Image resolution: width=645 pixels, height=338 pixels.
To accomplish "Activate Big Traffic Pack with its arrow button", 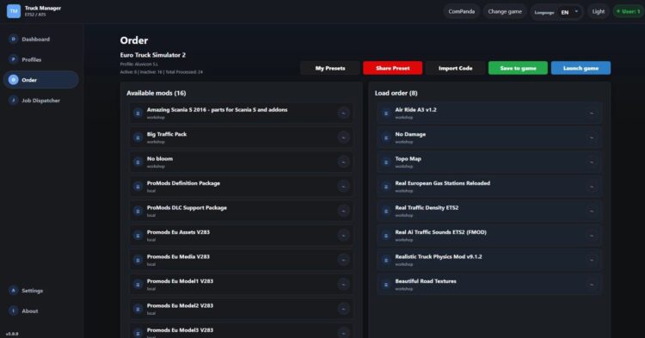I will tap(343, 138).
